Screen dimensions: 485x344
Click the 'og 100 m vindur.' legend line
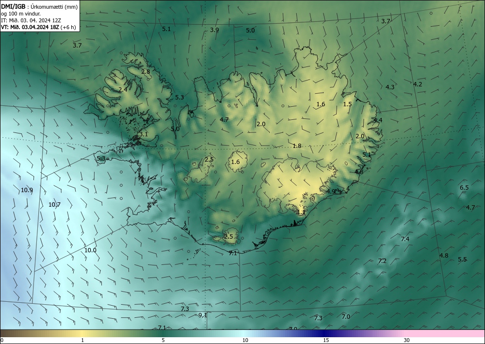pos(20,14)
